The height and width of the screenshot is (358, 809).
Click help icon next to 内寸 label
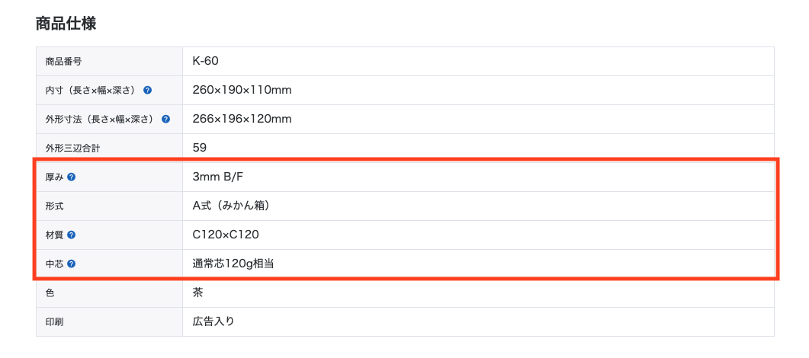pos(148,90)
